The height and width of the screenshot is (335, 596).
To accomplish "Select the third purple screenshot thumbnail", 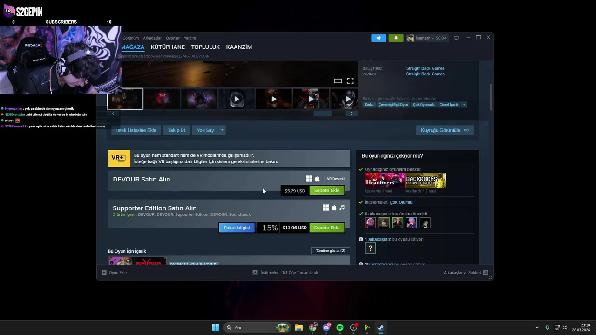I will click(199, 99).
